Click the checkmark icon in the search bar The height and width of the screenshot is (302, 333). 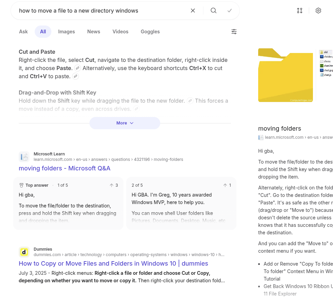tap(230, 11)
